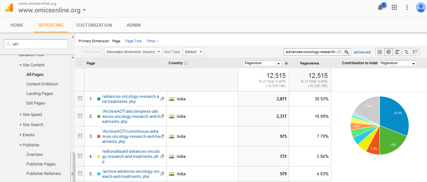Click the Plot Rows button
Viewport: 427px width, 182px height.
[92, 52]
